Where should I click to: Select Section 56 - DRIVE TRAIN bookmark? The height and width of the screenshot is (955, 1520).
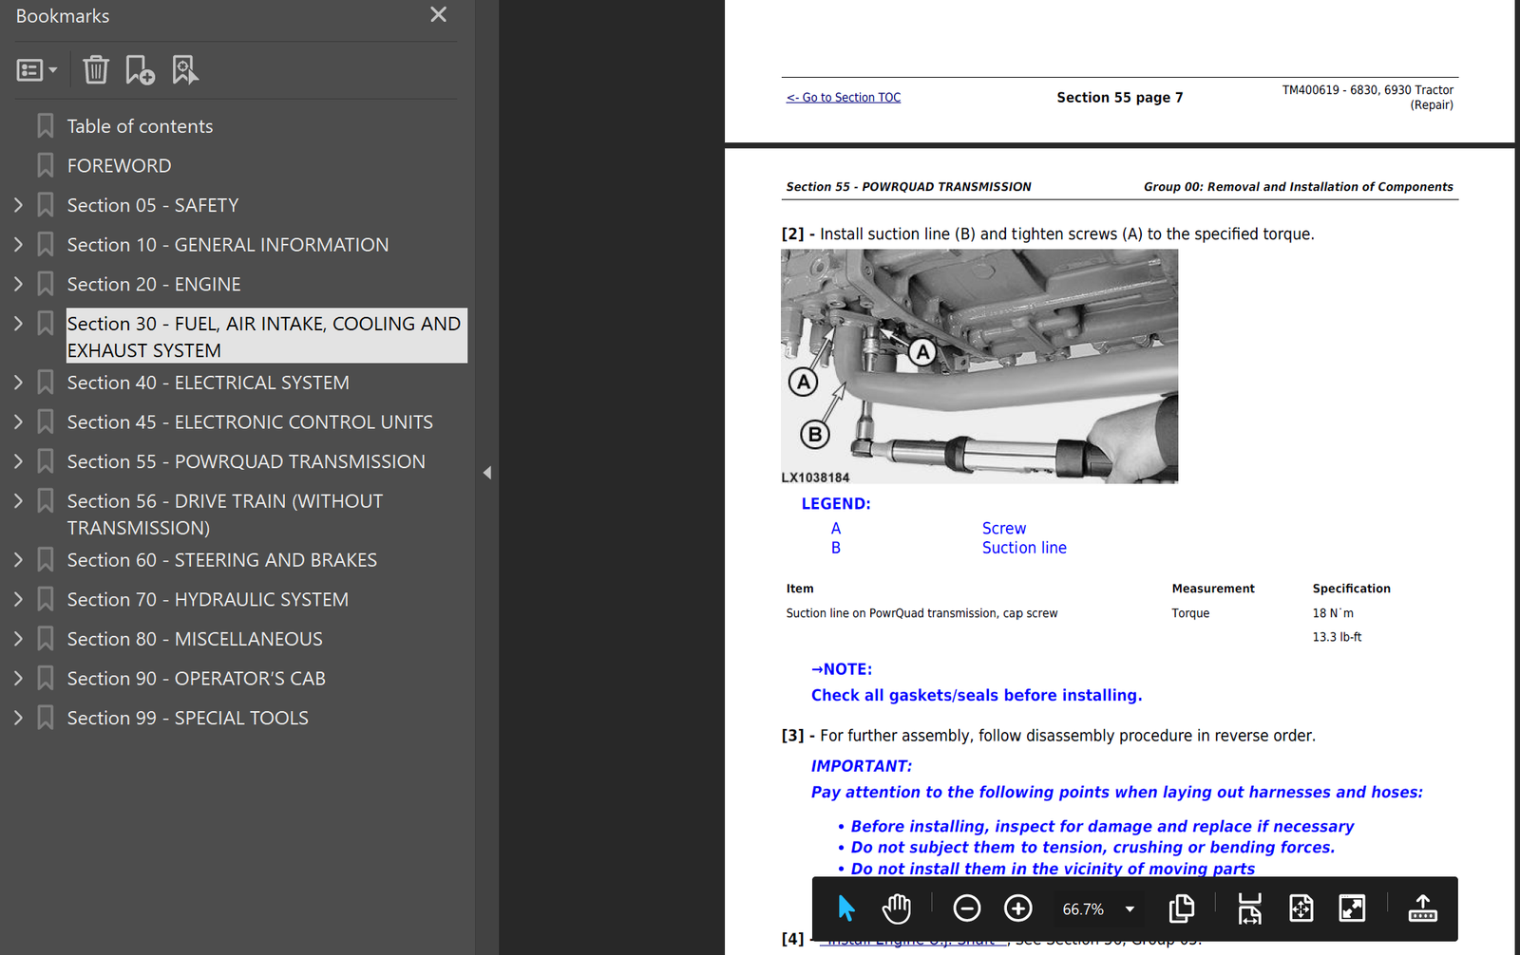pos(225,515)
